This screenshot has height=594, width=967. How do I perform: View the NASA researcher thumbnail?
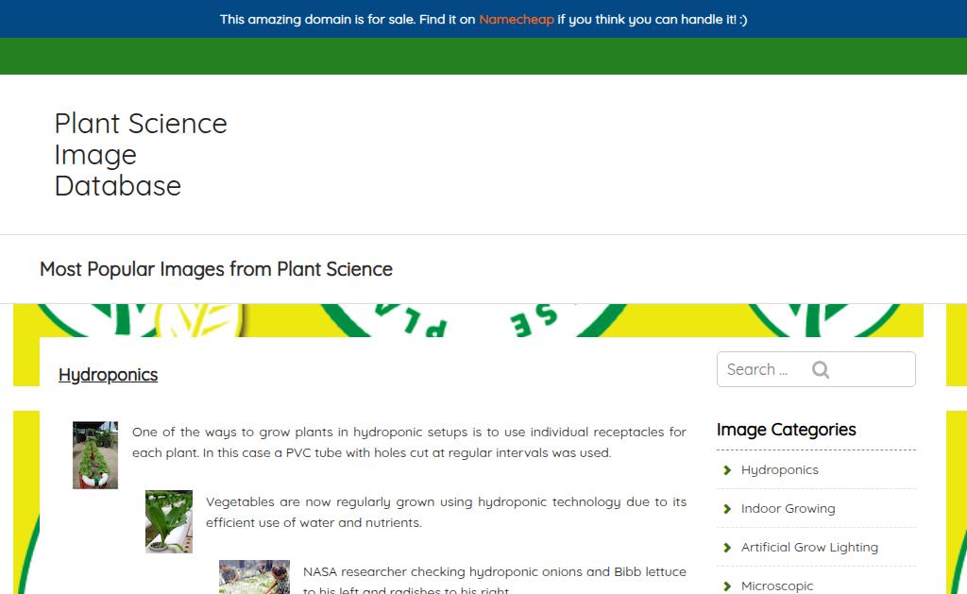[254, 577]
